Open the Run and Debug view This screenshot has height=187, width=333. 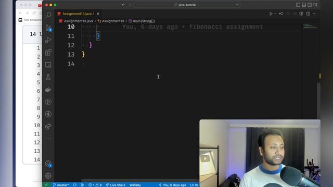[x=48, y=40]
